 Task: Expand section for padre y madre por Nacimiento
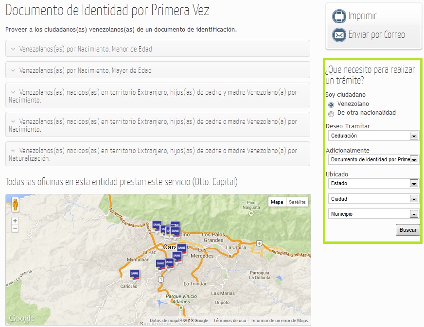(158, 95)
